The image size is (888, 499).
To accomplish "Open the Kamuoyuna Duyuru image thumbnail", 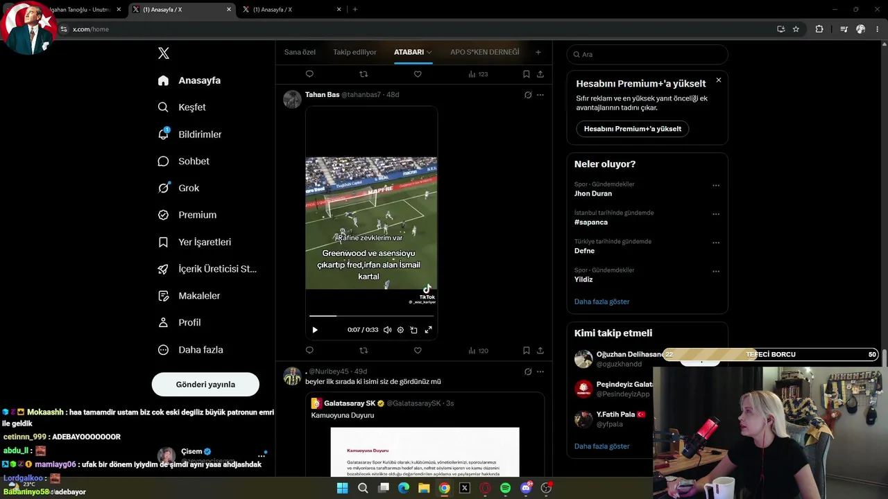I will pyautogui.click(x=425, y=452).
